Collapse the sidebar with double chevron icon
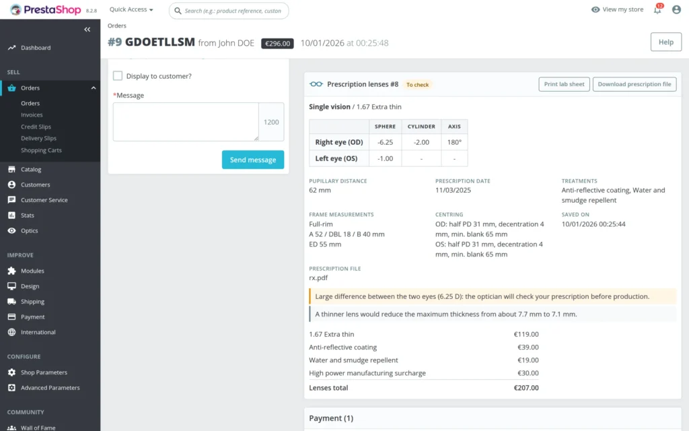Image resolution: width=689 pixels, height=431 pixels. (87, 30)
